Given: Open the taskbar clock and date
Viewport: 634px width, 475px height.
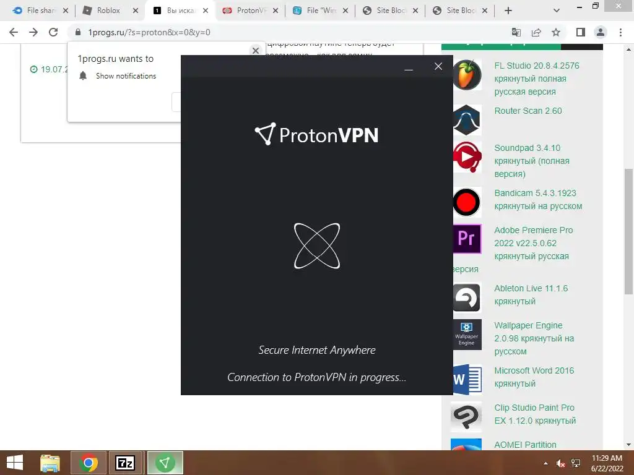Looking at the screenshot, I should pos(607,463).
